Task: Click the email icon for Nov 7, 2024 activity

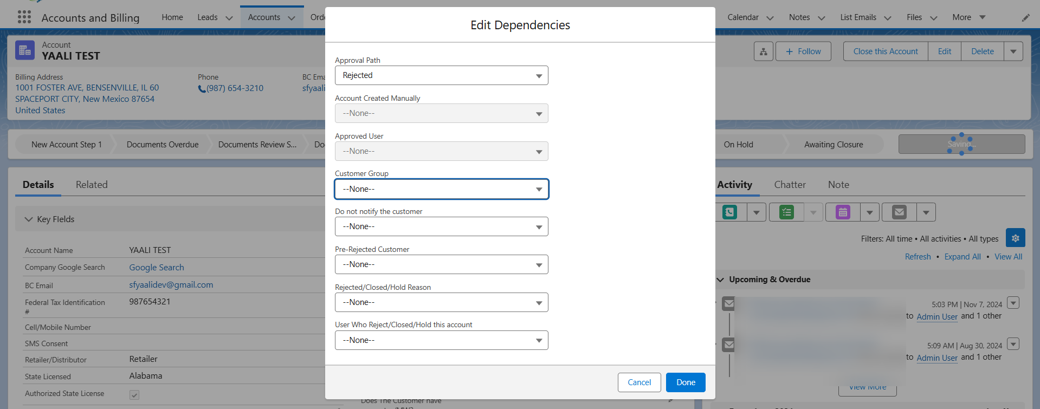Action: point(729,304)
